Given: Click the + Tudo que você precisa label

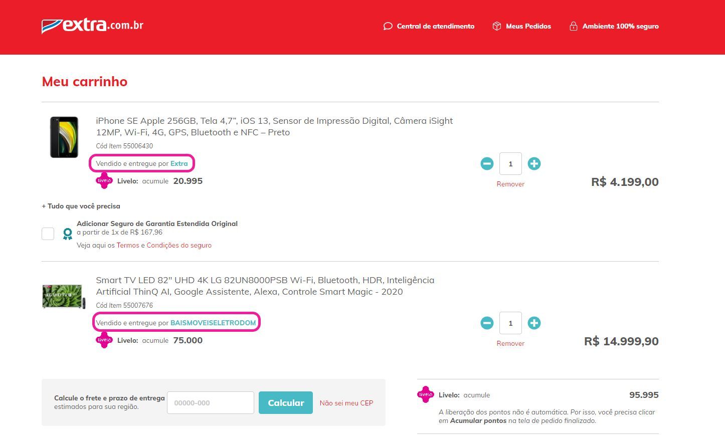Looking at the screenshot, I should pos(81,206).
